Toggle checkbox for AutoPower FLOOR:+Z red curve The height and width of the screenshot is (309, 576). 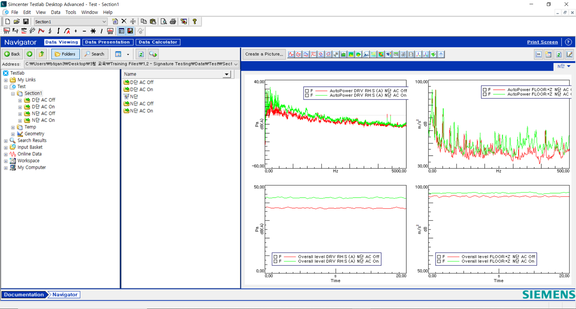click(485, 90)
